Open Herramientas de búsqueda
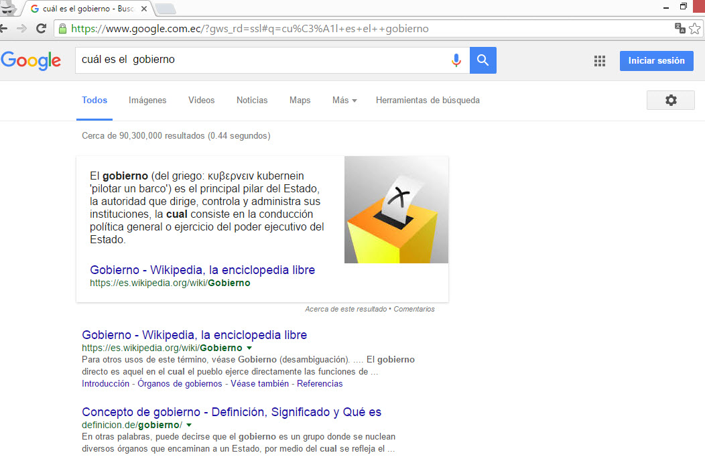705x463 pixels. tap(428, 101)
